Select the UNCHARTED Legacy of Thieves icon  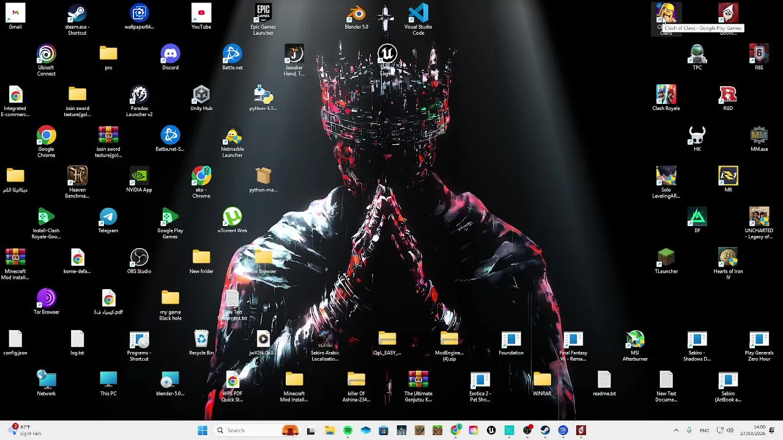pyautogui.click(x=759, y=224)
